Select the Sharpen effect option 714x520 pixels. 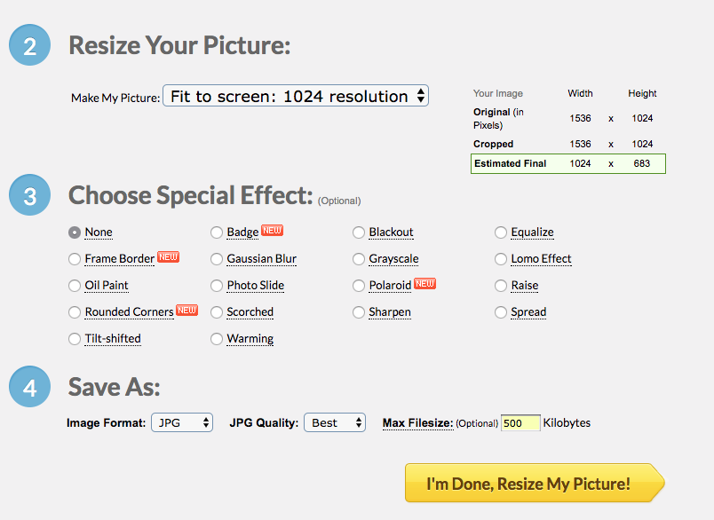coord(359,312)
